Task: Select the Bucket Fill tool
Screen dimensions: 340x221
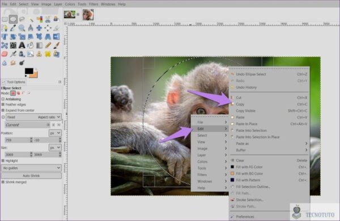Action: click(31, 45)
